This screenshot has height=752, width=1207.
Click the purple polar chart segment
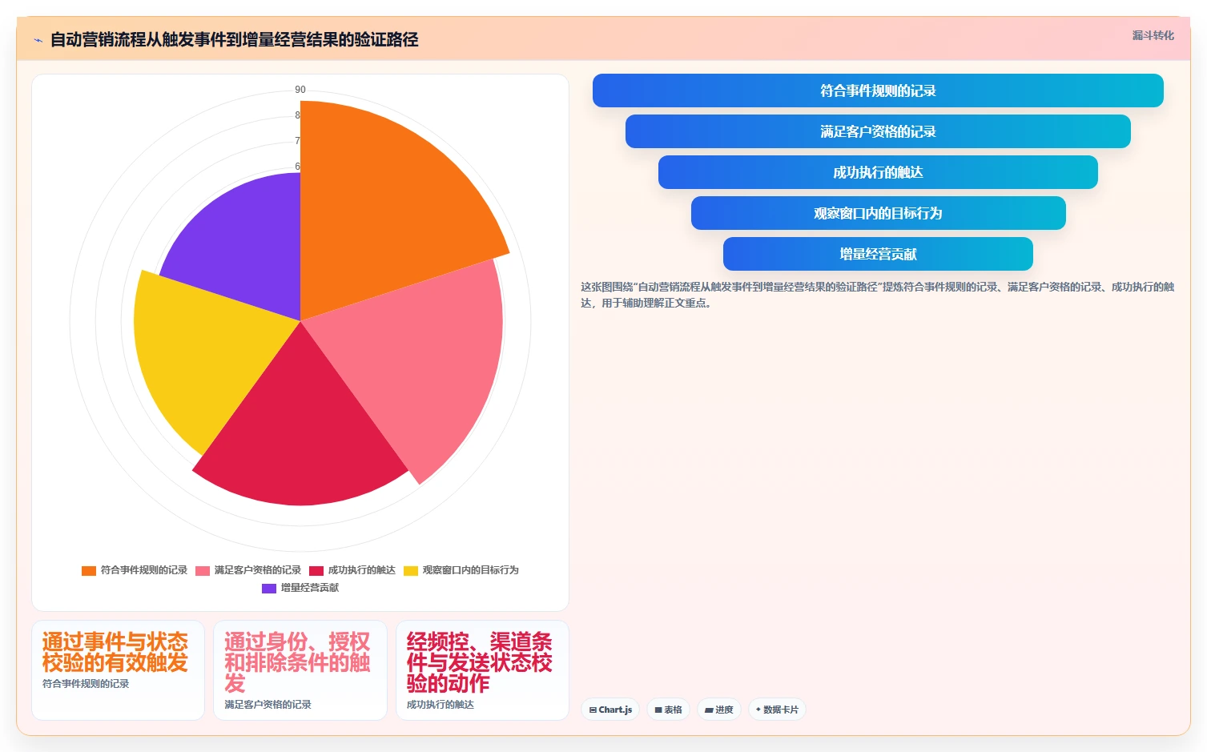[248, 248]
